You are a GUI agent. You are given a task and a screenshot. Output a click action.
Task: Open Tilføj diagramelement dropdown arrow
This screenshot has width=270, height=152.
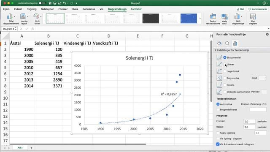tap(14, 16)
